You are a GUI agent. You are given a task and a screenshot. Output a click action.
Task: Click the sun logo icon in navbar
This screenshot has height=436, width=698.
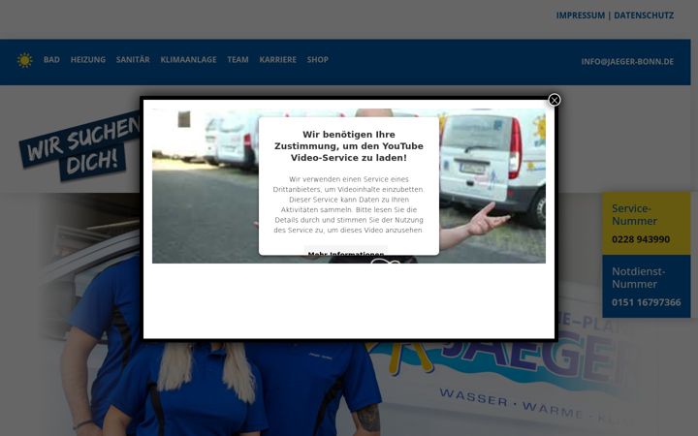coord(25,60)
